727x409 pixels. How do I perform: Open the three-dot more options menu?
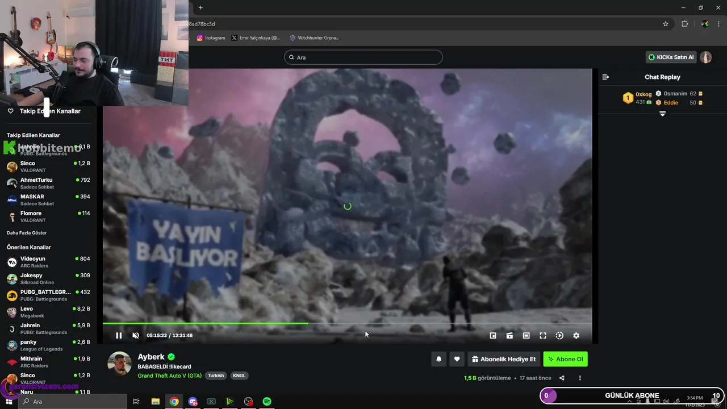580,378
